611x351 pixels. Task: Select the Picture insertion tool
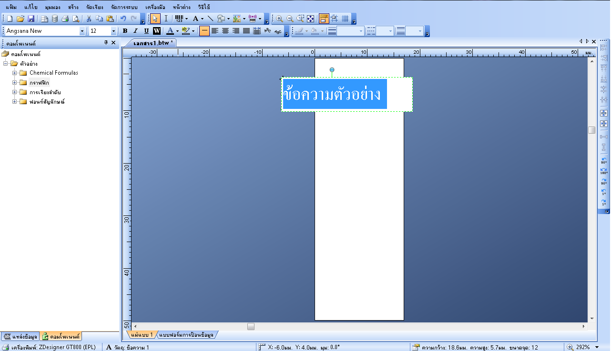[x=237, y=19]
